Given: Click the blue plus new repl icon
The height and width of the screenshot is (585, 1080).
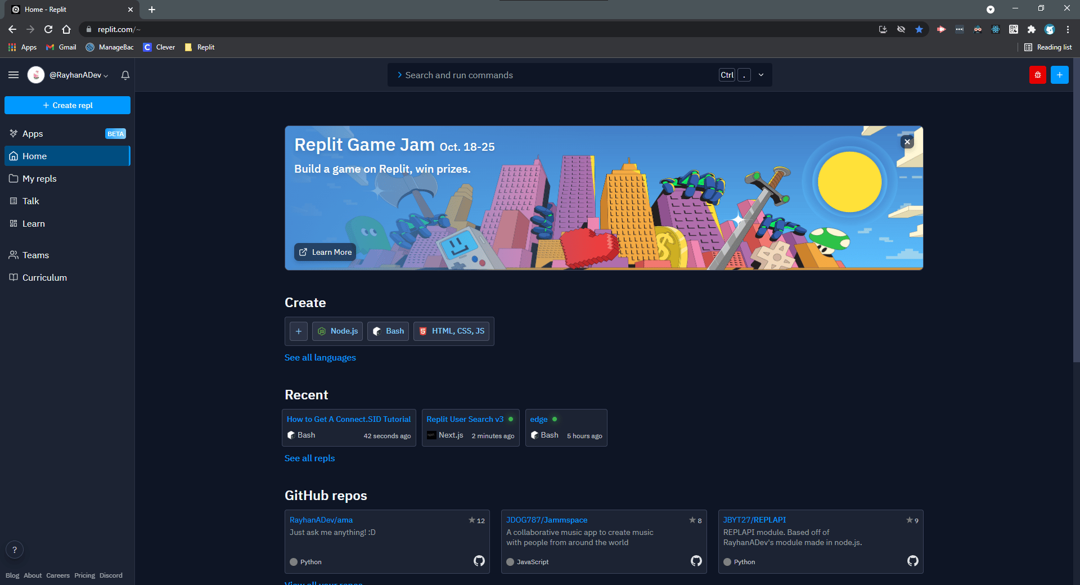Looking at the screenshot, I should [x=1060, y=75].
